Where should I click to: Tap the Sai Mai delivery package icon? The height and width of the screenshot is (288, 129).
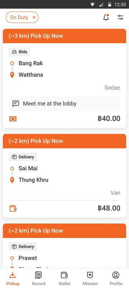(x=14, y=157)
